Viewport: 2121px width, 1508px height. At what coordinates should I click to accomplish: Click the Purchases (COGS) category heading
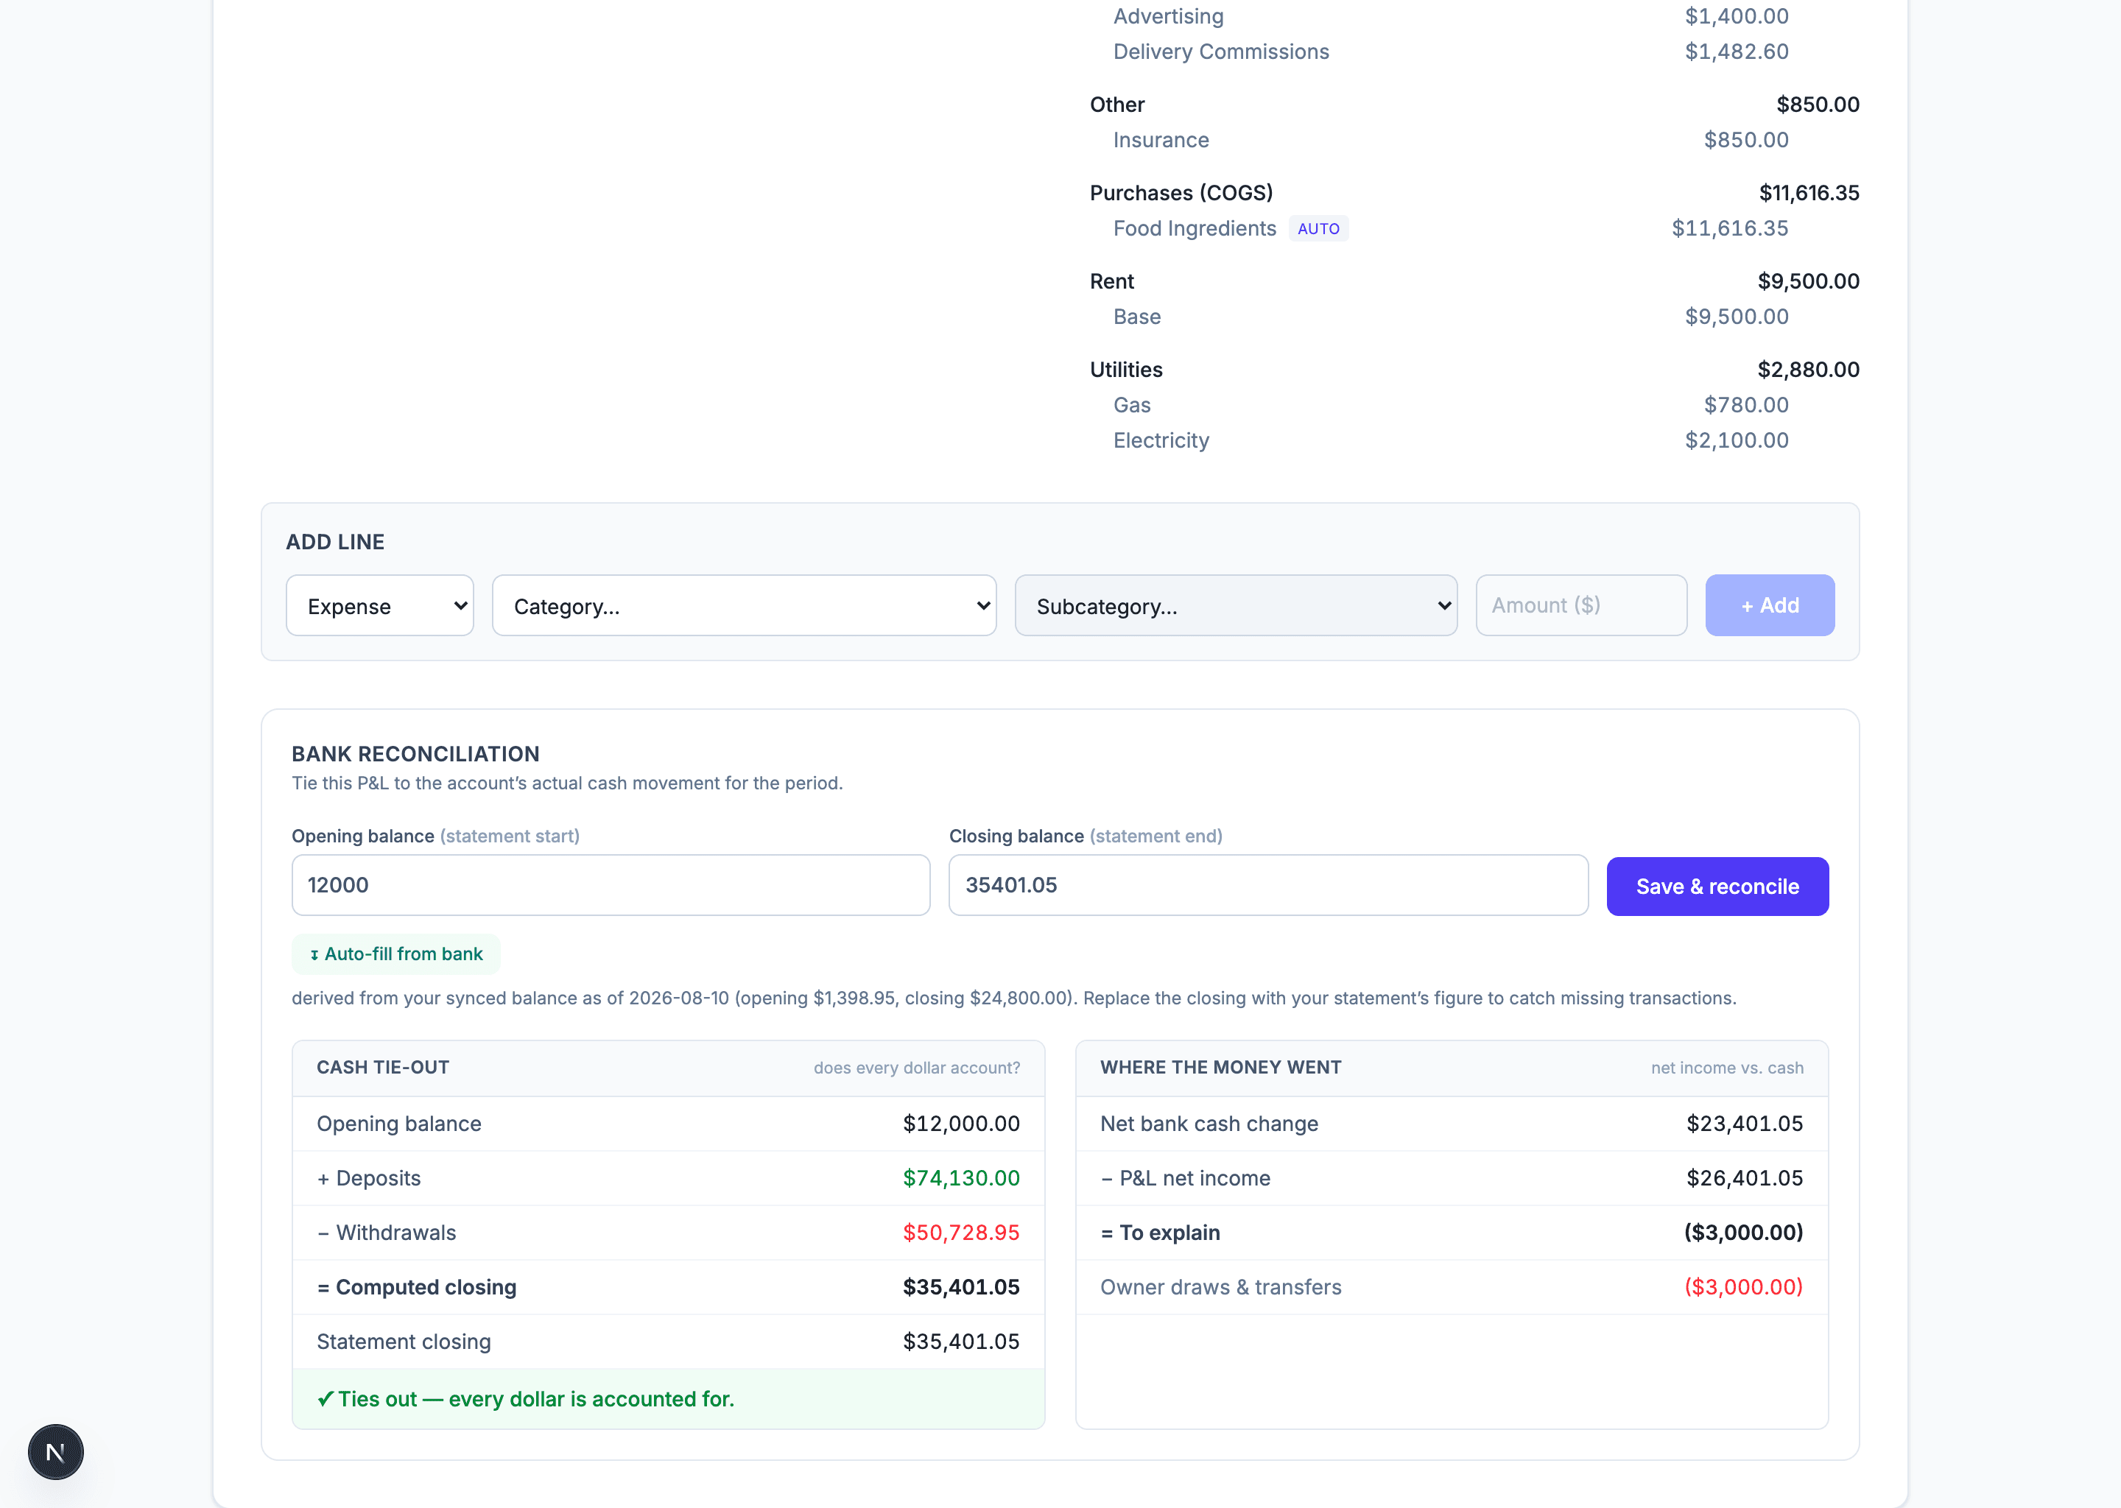(1181, 193)
